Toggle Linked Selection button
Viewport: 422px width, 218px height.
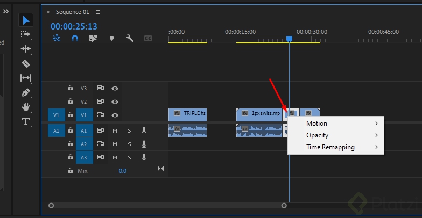[x=93, y=39]
